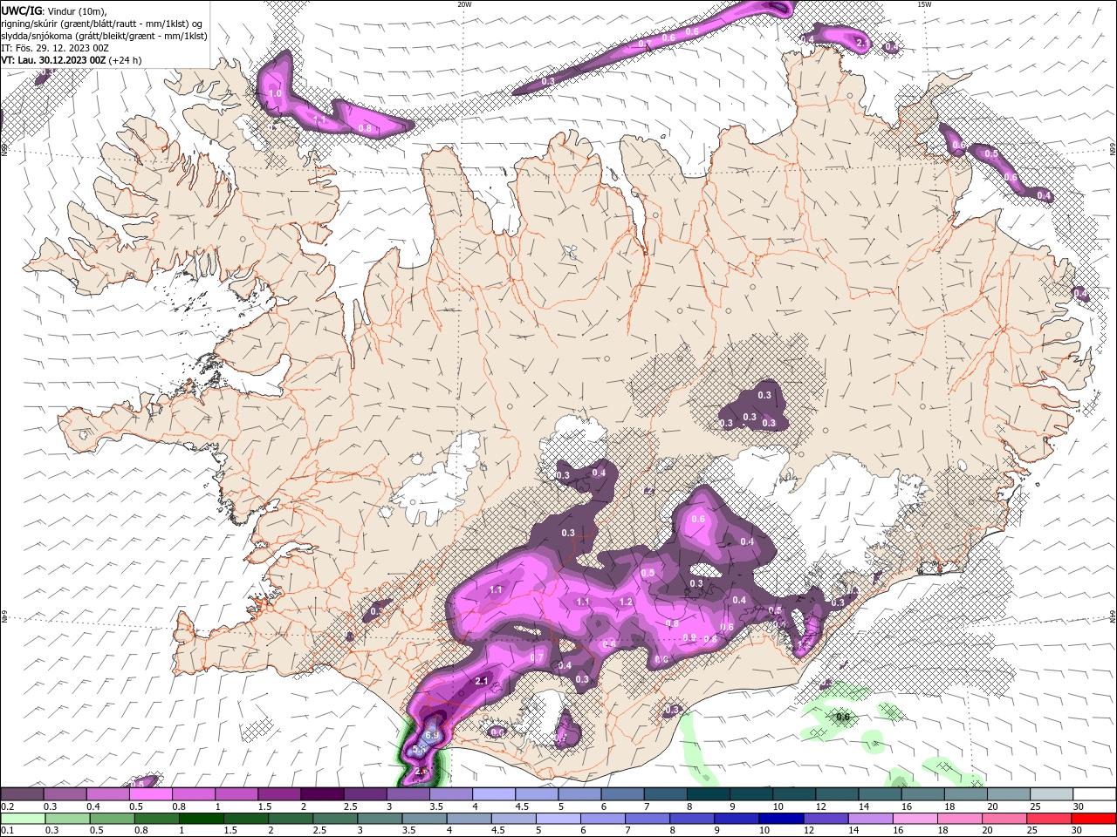Screen dimensions: 1117x837
Task: Click the "UWC/IG" title text
Action: [21, 10]
